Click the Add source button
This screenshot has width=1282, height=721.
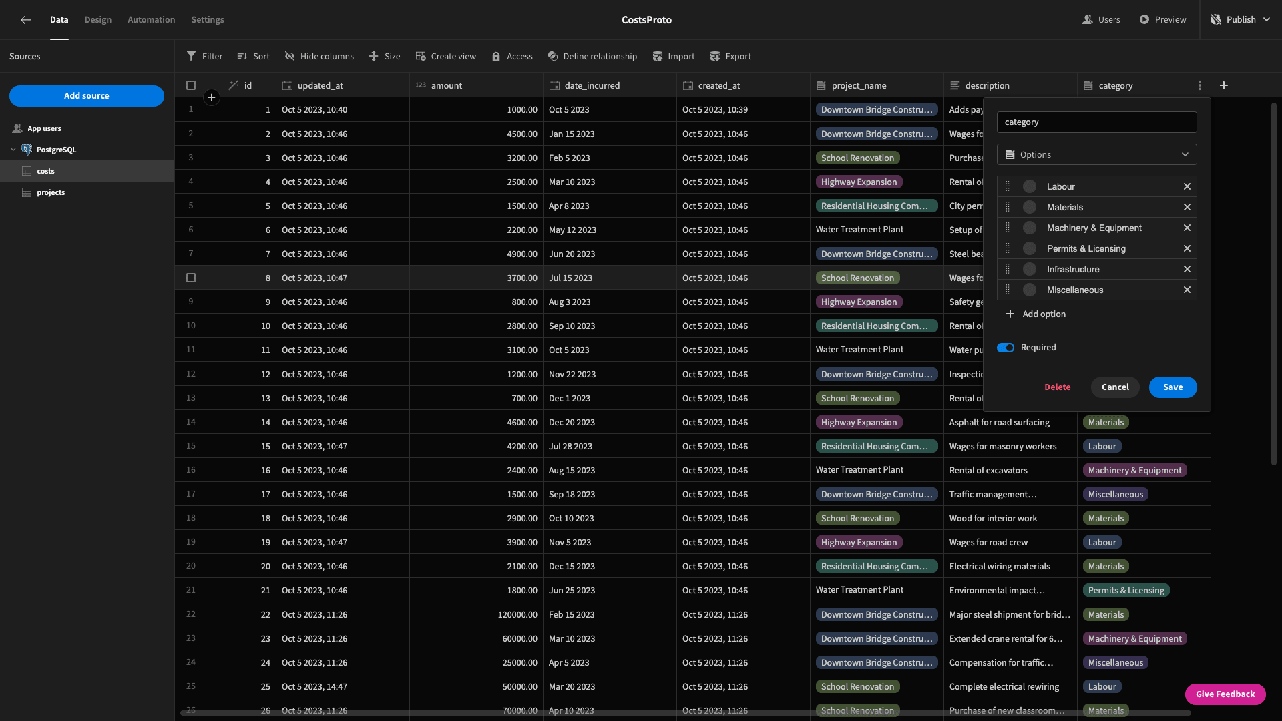pos(87,96)
